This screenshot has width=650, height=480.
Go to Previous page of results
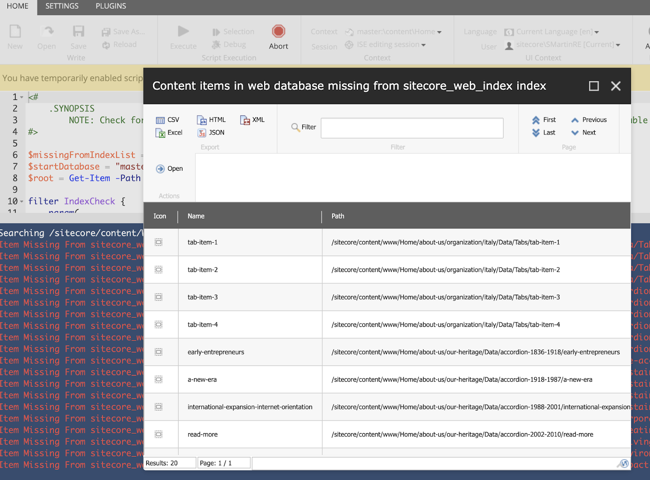589,120
